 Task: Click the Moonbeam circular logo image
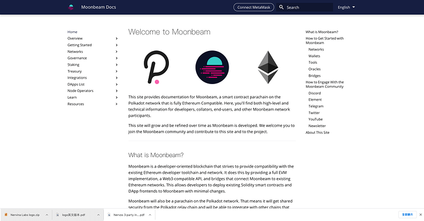[x=212, y=68]
